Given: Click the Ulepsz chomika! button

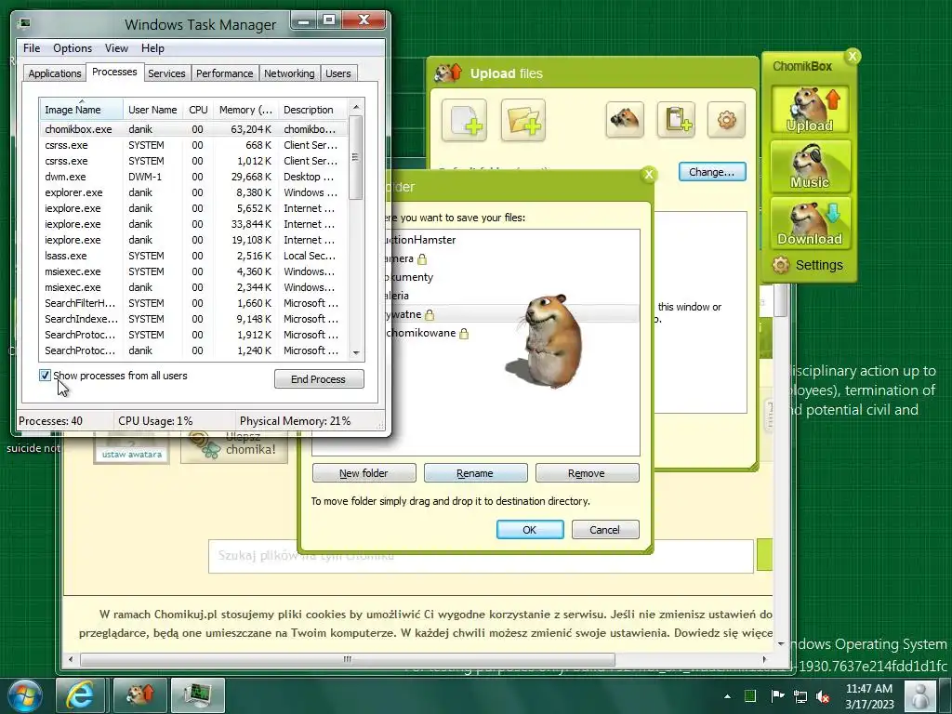Looking at the screenshot, I should click(234, 445).
